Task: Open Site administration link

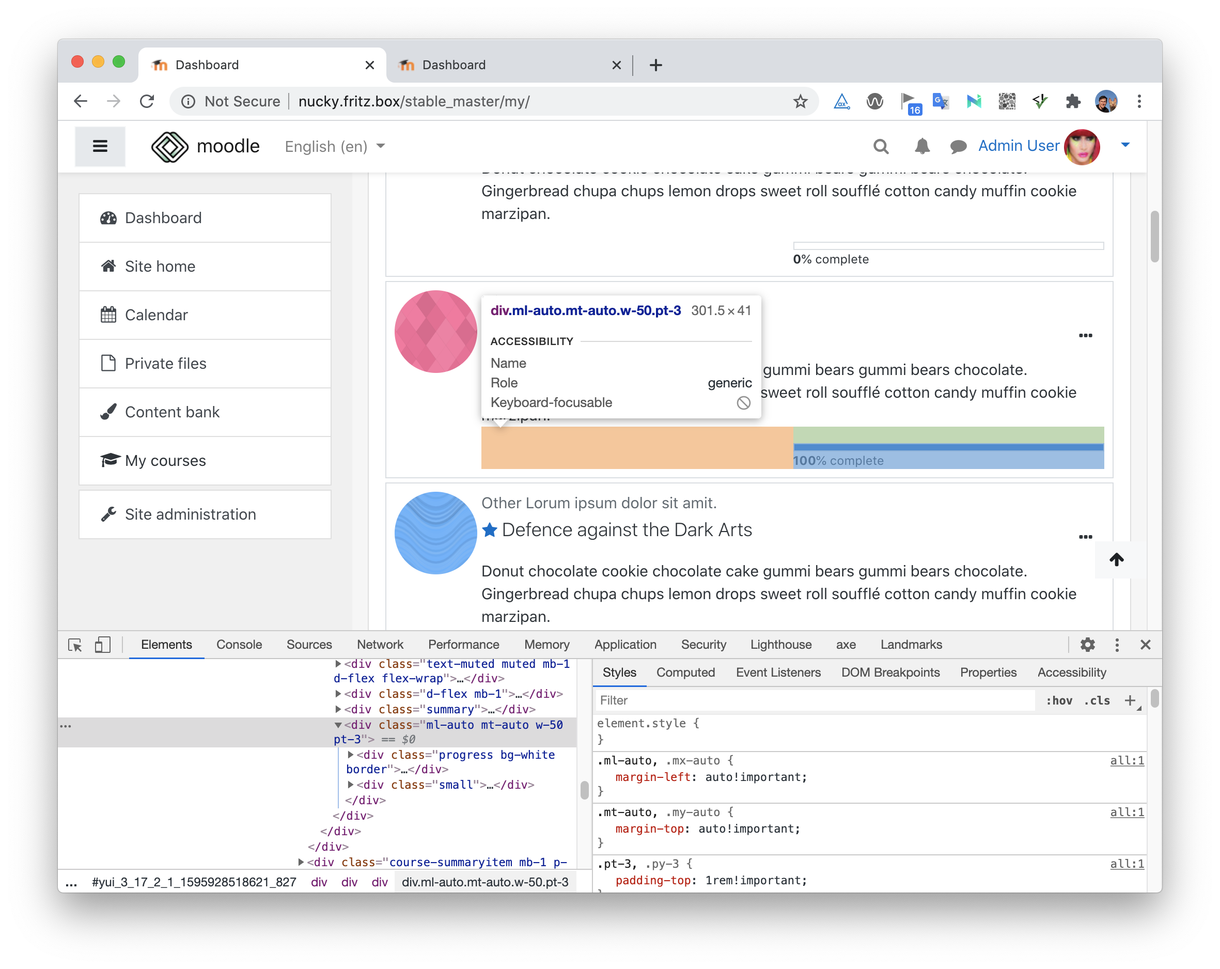Action: point(205,514)
